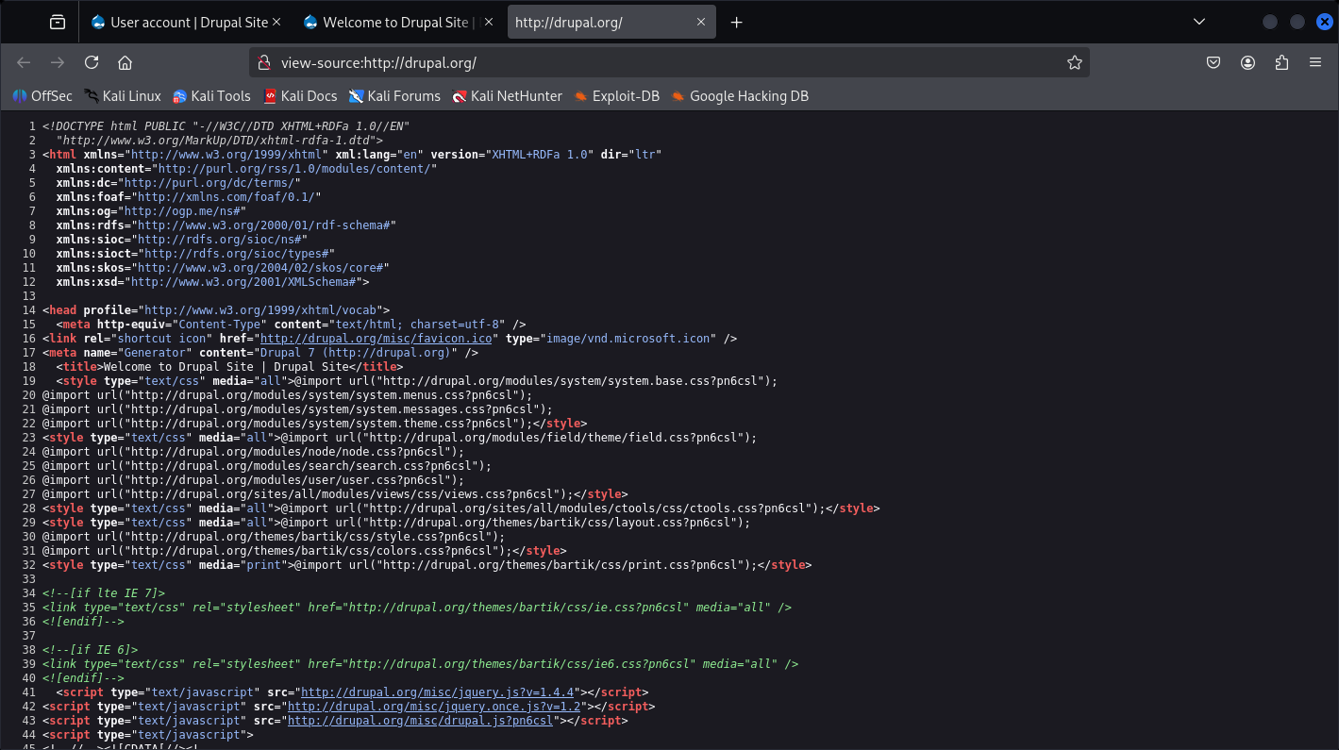Close the Welcome to Drupal Site tab

point(489,23)
